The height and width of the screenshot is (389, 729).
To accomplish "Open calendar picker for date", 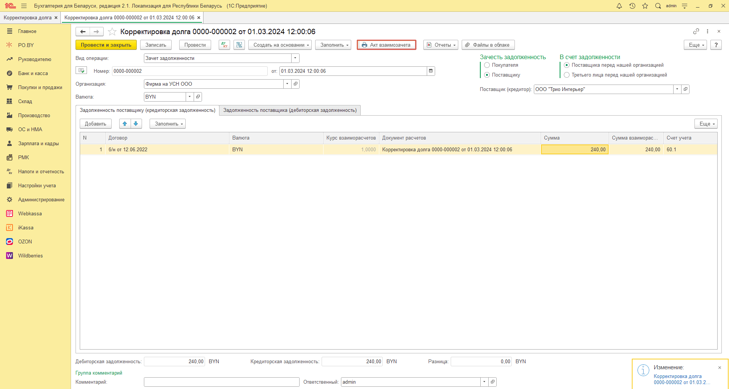I will (431, 71).
